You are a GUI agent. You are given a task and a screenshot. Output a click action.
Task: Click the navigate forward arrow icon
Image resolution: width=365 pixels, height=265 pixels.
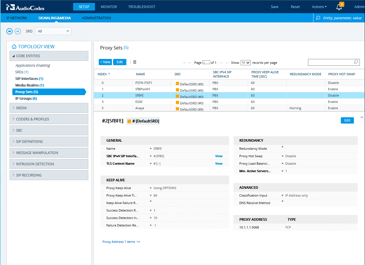(18, 31)
